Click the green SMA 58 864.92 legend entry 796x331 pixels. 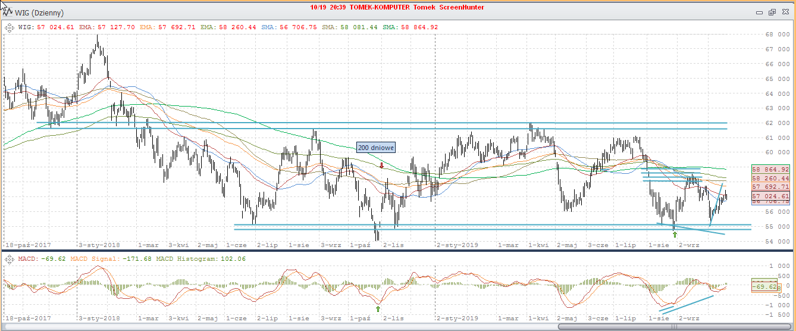tap(410, 27)
